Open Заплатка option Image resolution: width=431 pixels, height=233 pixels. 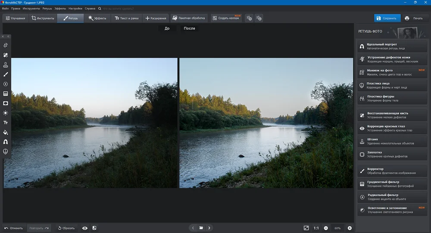pos(392,154)
